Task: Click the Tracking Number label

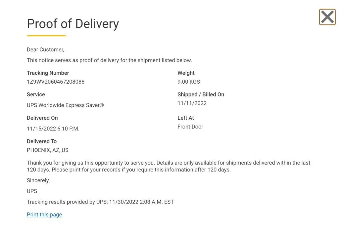Action: tap(48, 73)
